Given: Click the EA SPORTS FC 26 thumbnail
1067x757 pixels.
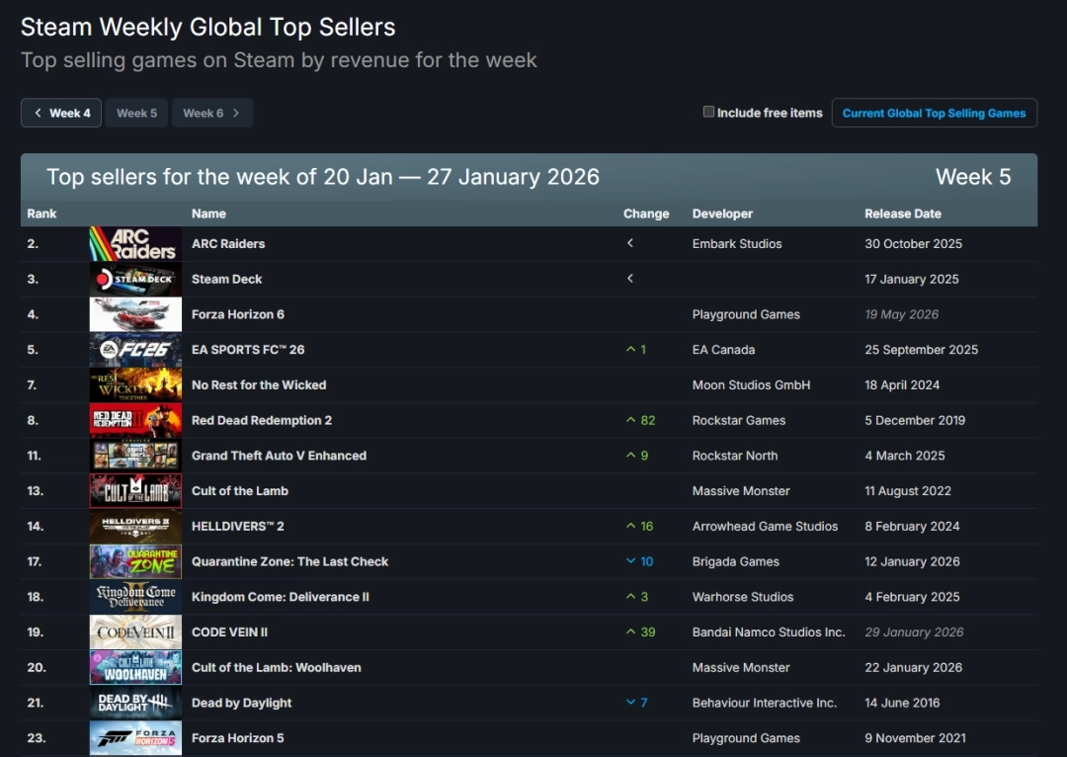Looking at the screenshot, I should point(135,349).
